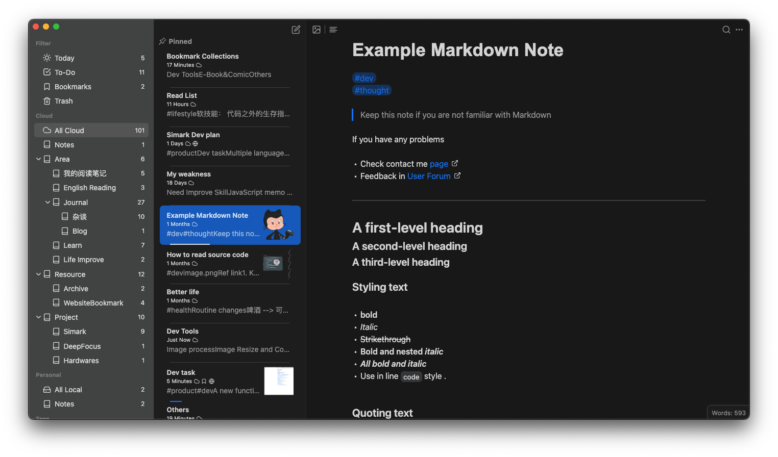
Task: Click the inline code element
Action: pos(411,377)
